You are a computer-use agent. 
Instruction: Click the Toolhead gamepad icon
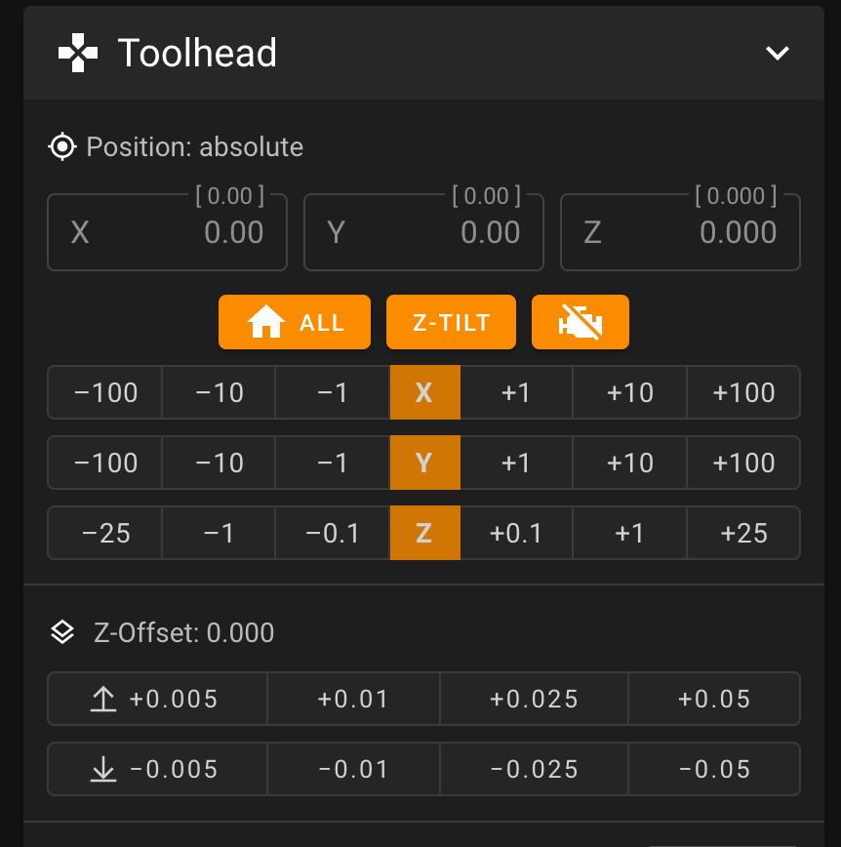[x=78, y=53]
